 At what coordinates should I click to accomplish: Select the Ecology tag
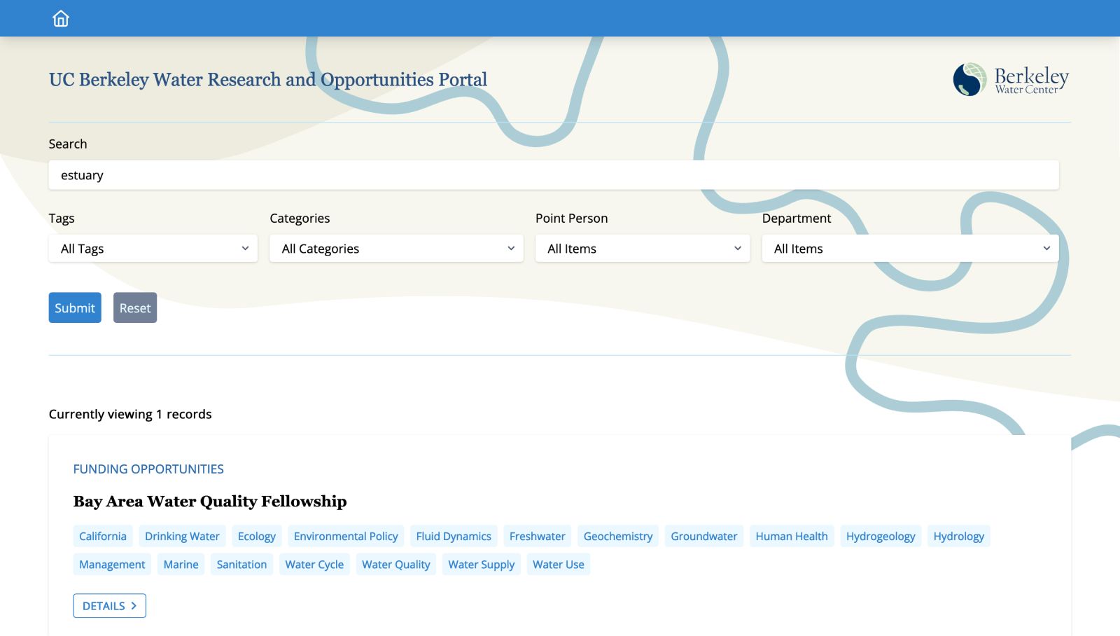257,536
